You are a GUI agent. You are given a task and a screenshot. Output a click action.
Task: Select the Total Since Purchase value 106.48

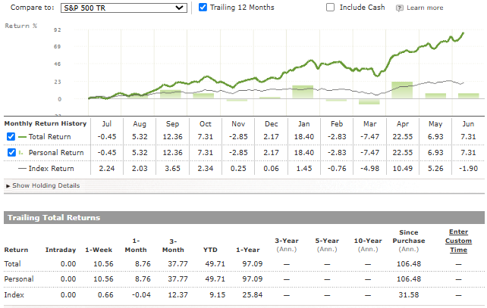point(409,264)
